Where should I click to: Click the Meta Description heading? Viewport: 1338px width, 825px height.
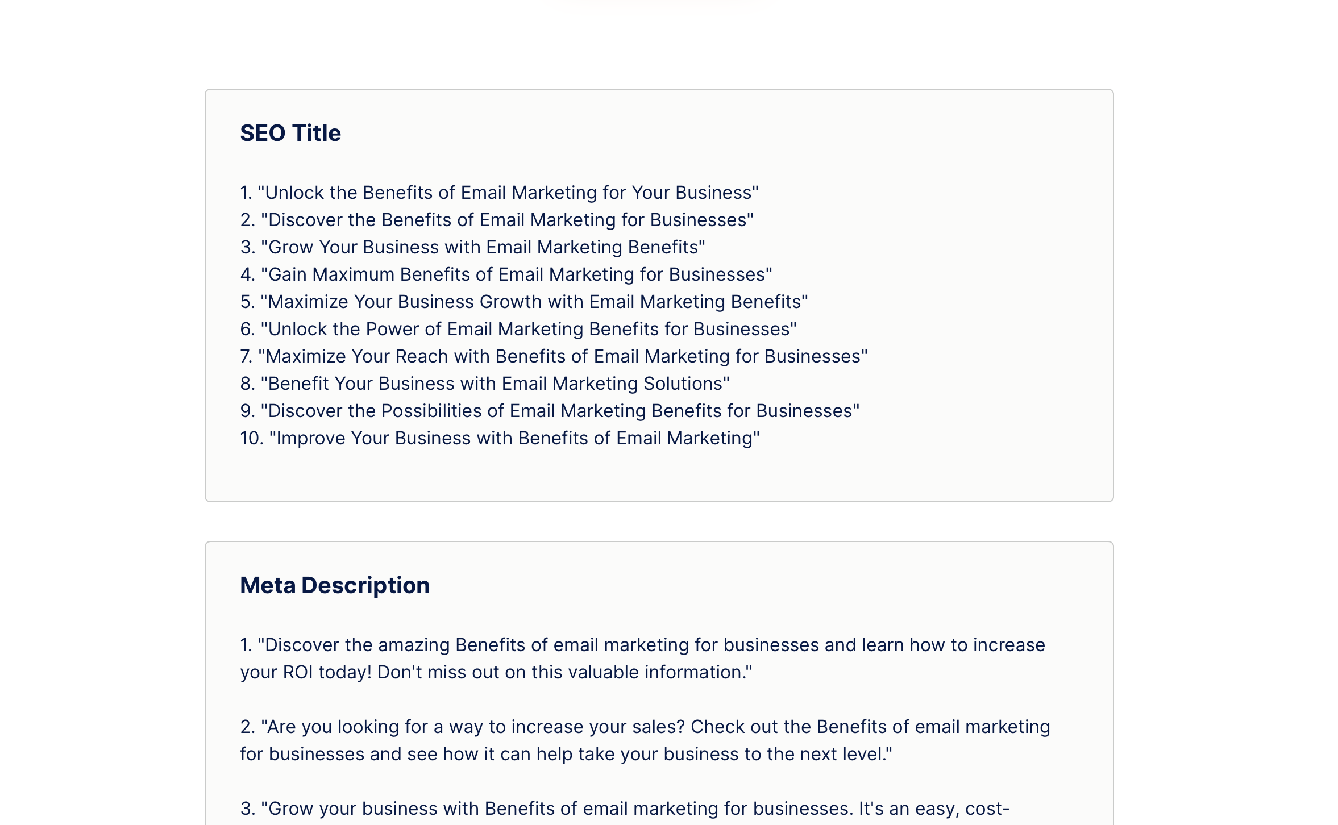click(x=335, y=585)
